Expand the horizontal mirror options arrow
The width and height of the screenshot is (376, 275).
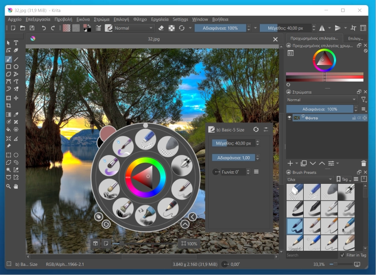[330, 28]
